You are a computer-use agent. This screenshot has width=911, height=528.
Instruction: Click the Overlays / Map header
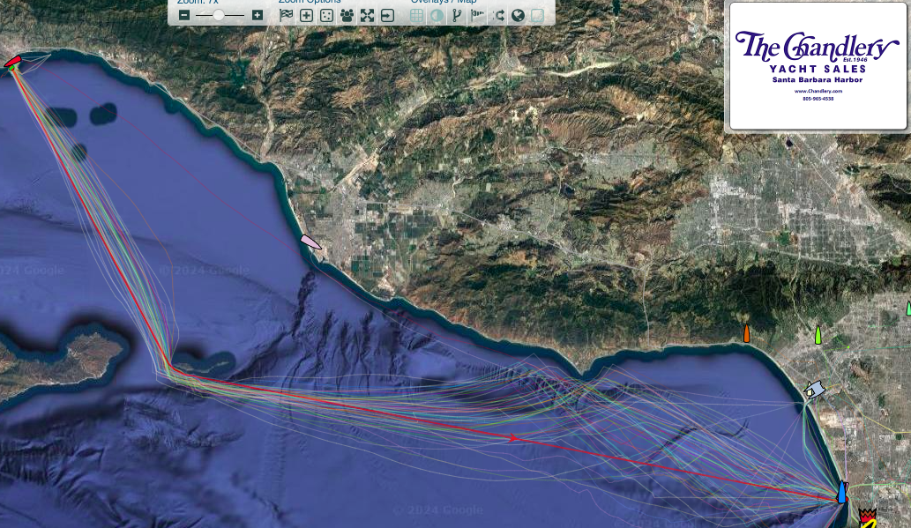click(x=445, y=3)
